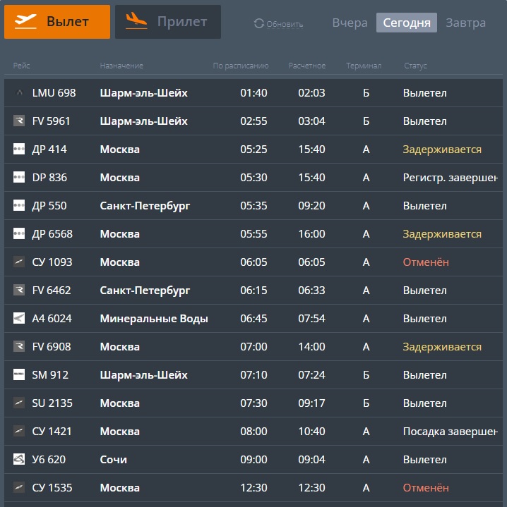Select the Завтра day tab

(x=465, y=23)
